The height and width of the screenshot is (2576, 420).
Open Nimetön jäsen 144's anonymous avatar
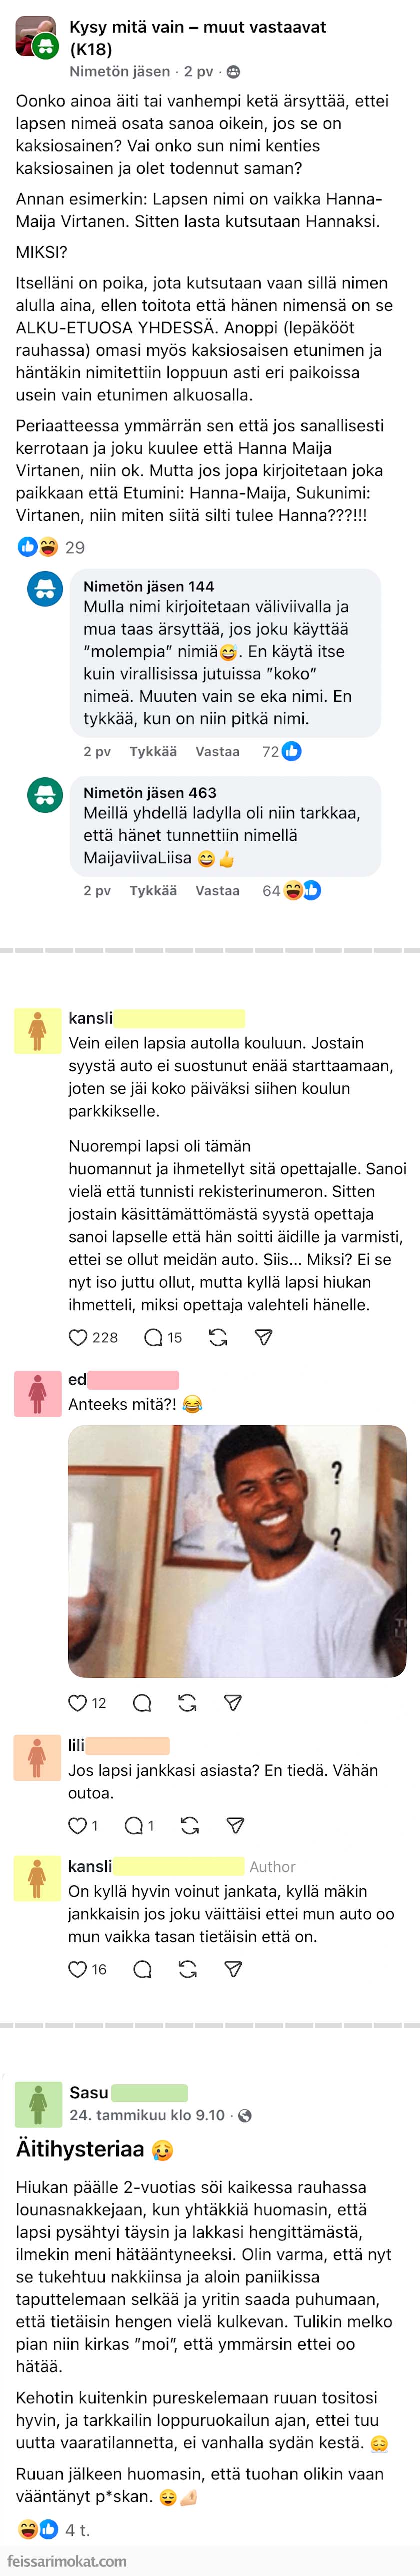(45, 589)
